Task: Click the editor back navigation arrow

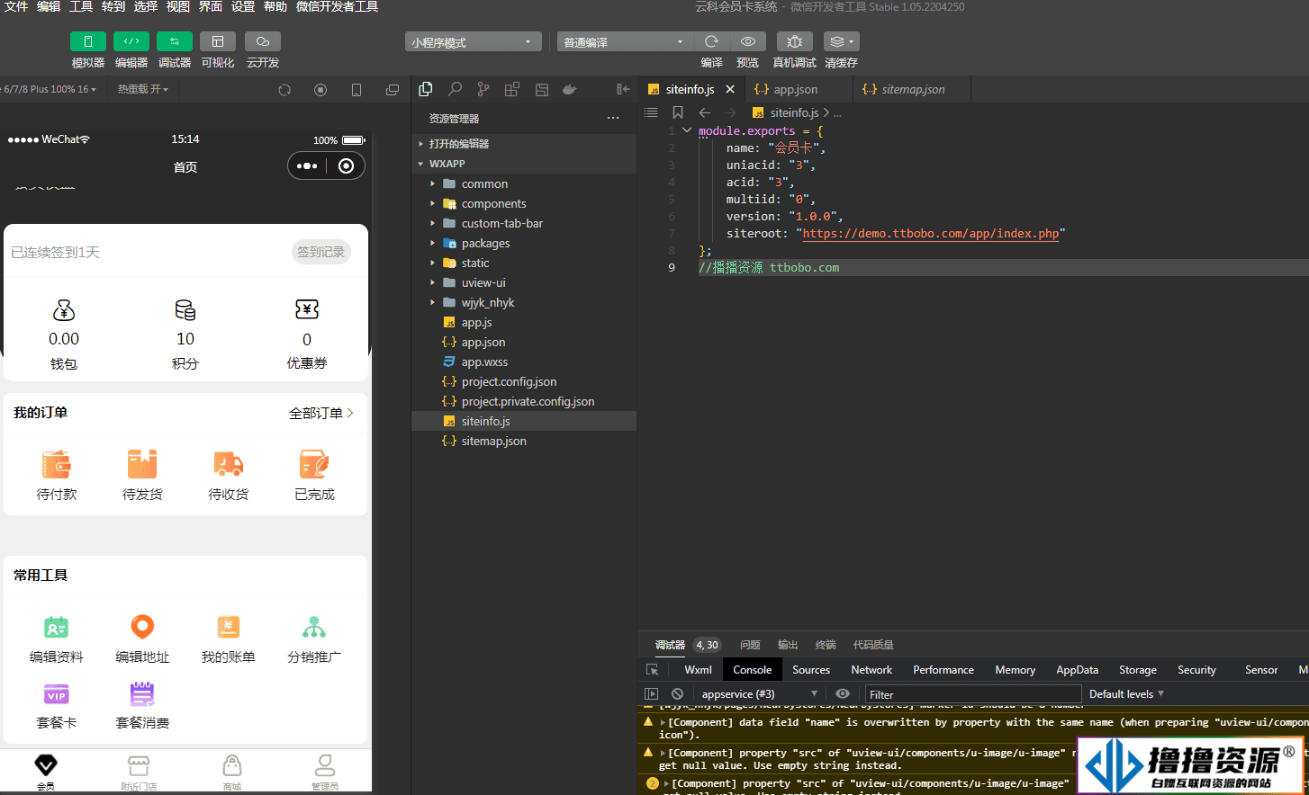Action: pyautogui.click(x=705, y=112)
